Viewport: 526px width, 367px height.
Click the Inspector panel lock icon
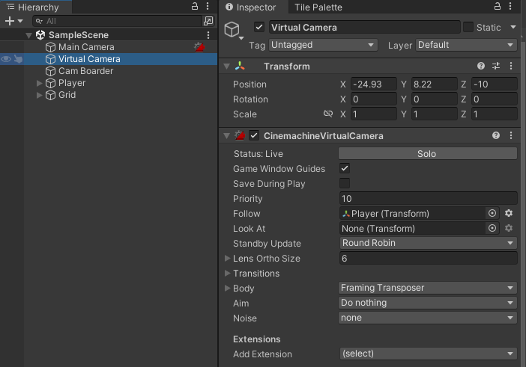point(498,6)
